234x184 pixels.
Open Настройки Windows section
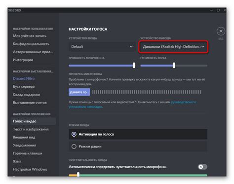point(30,169)
